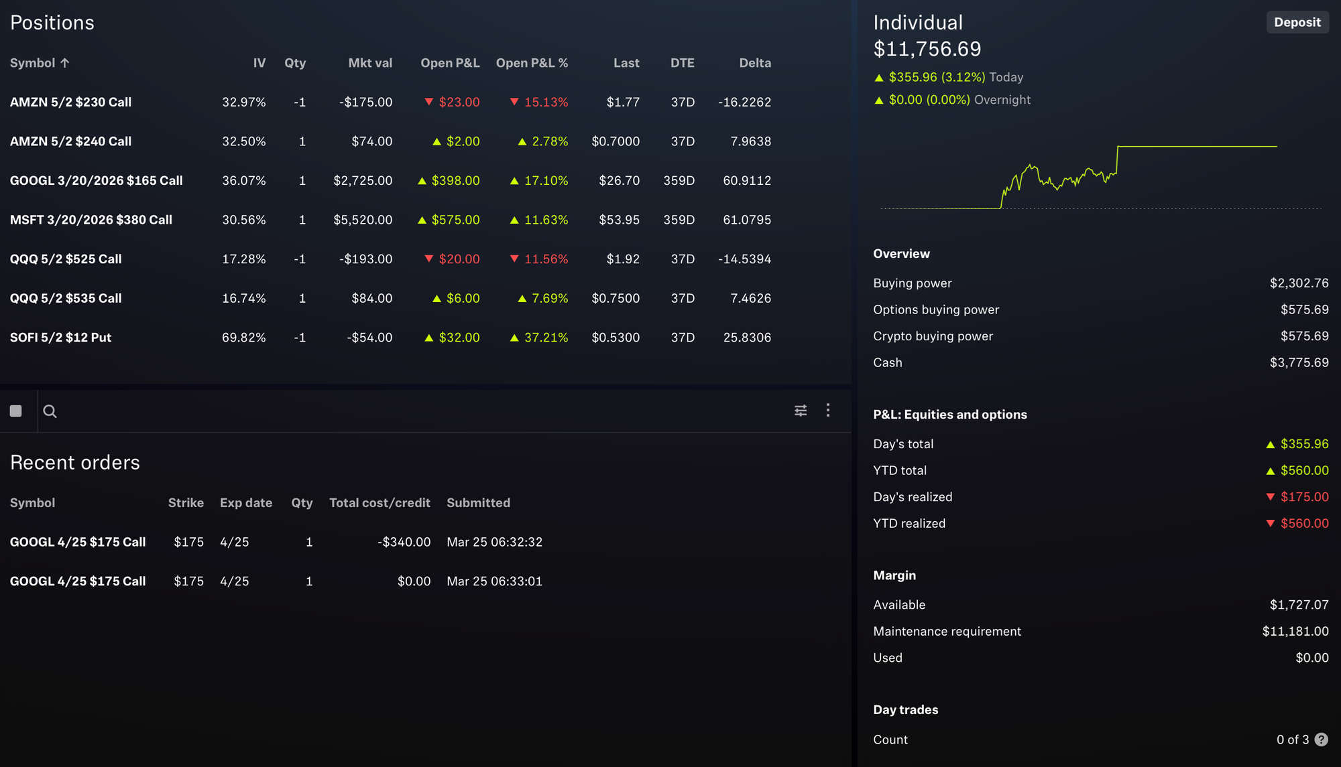The width and height of the screenshot is (1341, 767).
Task: Click the Individual account title
Action: [x=918, y=23]
